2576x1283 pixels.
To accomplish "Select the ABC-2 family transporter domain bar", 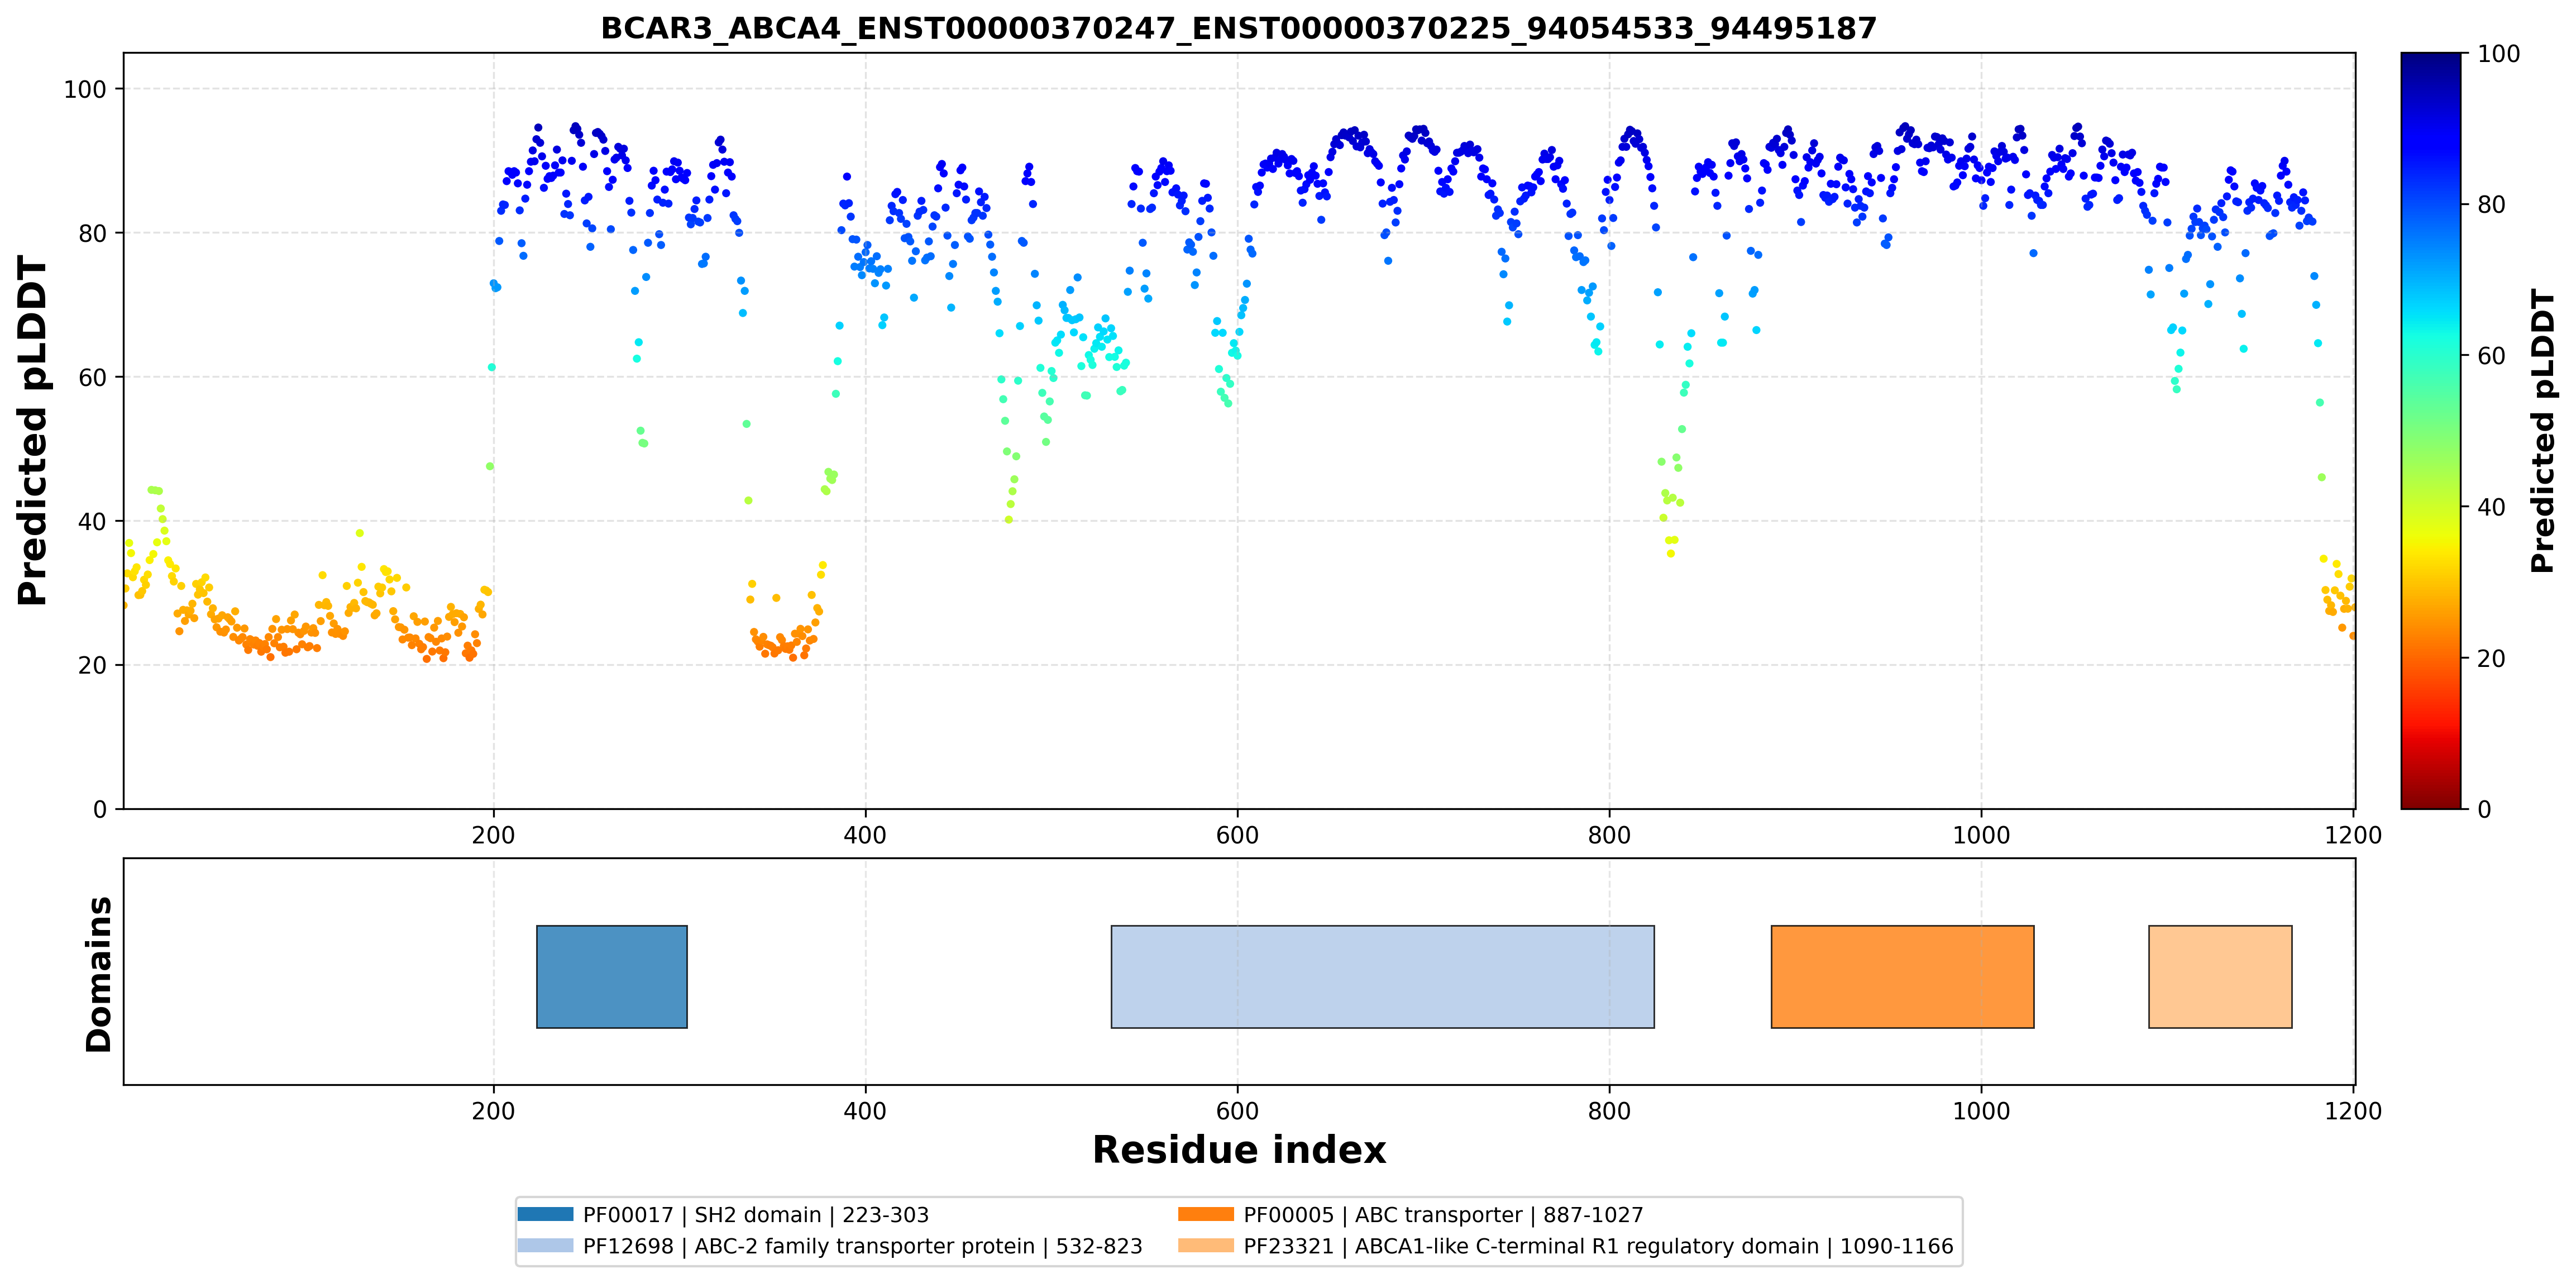I will pos(1382,977).
